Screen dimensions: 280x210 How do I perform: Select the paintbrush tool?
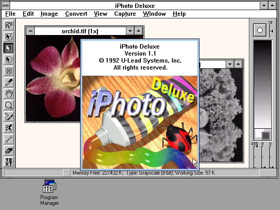point(9,117)
